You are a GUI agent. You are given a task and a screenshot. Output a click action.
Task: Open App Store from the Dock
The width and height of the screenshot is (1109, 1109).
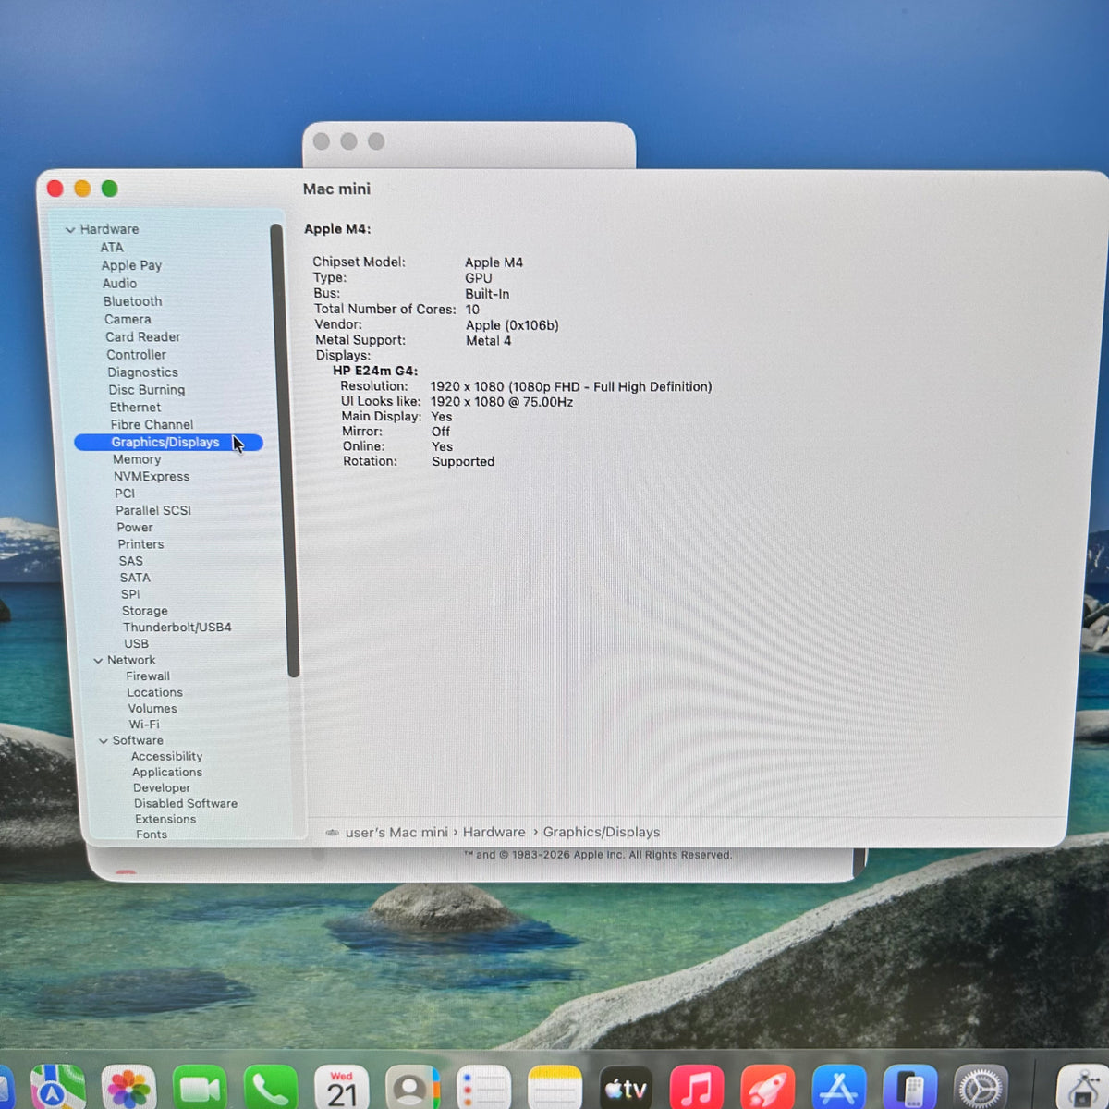click(x=838, y=1087)
